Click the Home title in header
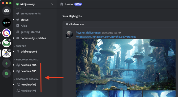178x97 pixels. pyautogui.click(x=69, y=4)
